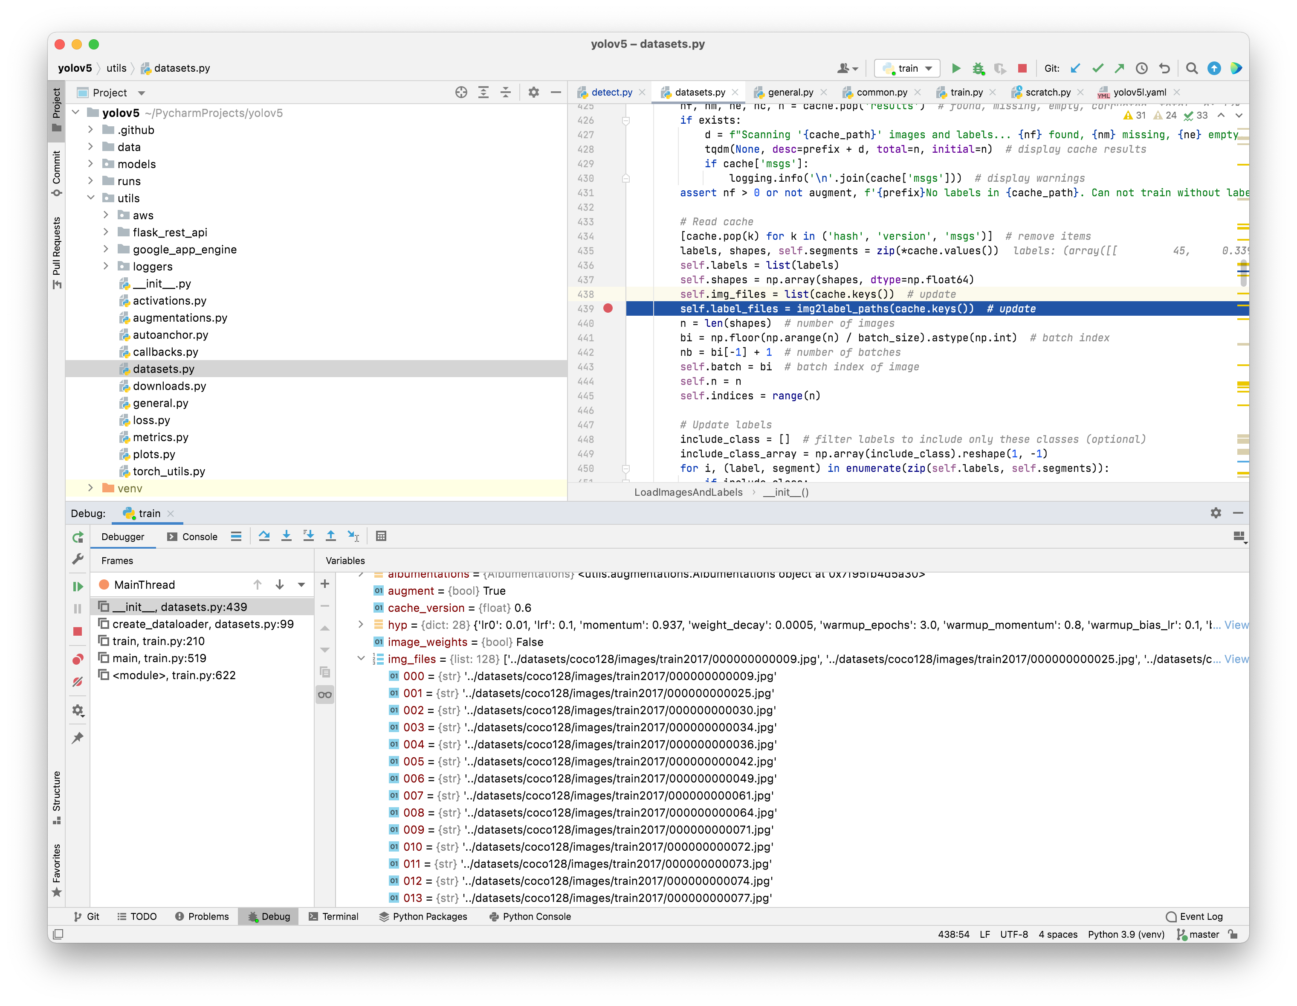Remove the breakpoint on line 439
This screenshot has width=1297, height=1006.
608,308
